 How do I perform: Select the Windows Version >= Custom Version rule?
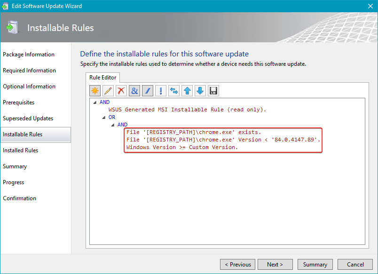point(182,147)
